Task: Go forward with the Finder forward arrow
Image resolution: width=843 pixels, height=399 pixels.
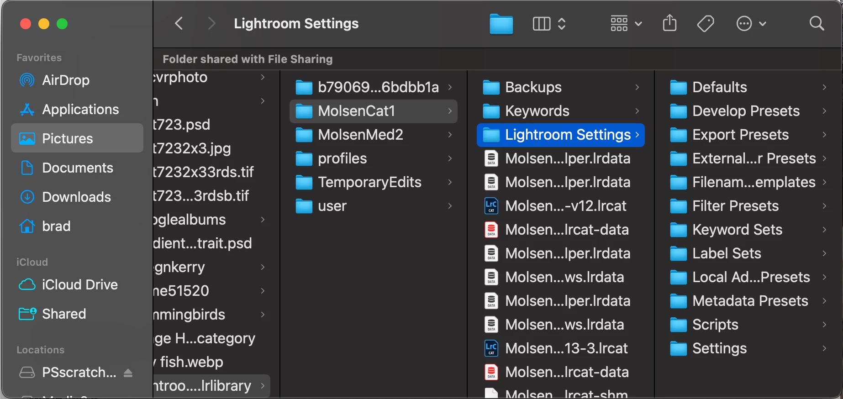Action: coord(211,23)
